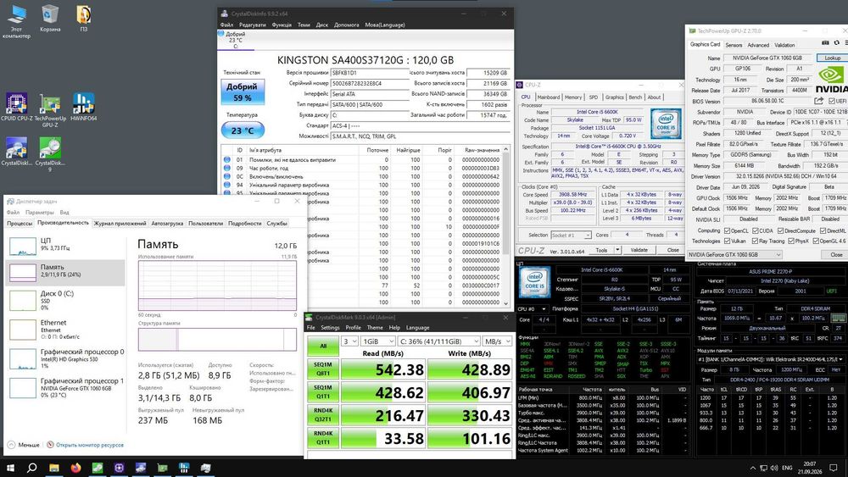Open the CPU #0 dropdown in HWiNFO
Image resolution: width=848 pixels, height=477 pixels.
[532, 309]
